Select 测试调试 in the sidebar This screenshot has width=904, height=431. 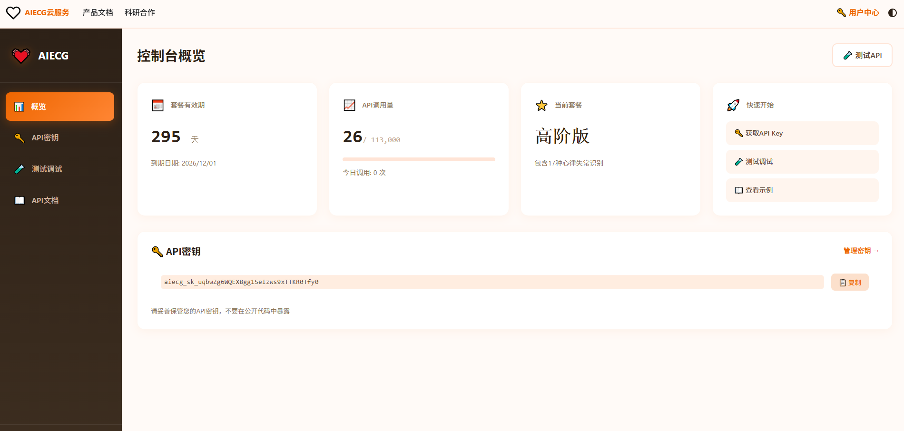46,169
